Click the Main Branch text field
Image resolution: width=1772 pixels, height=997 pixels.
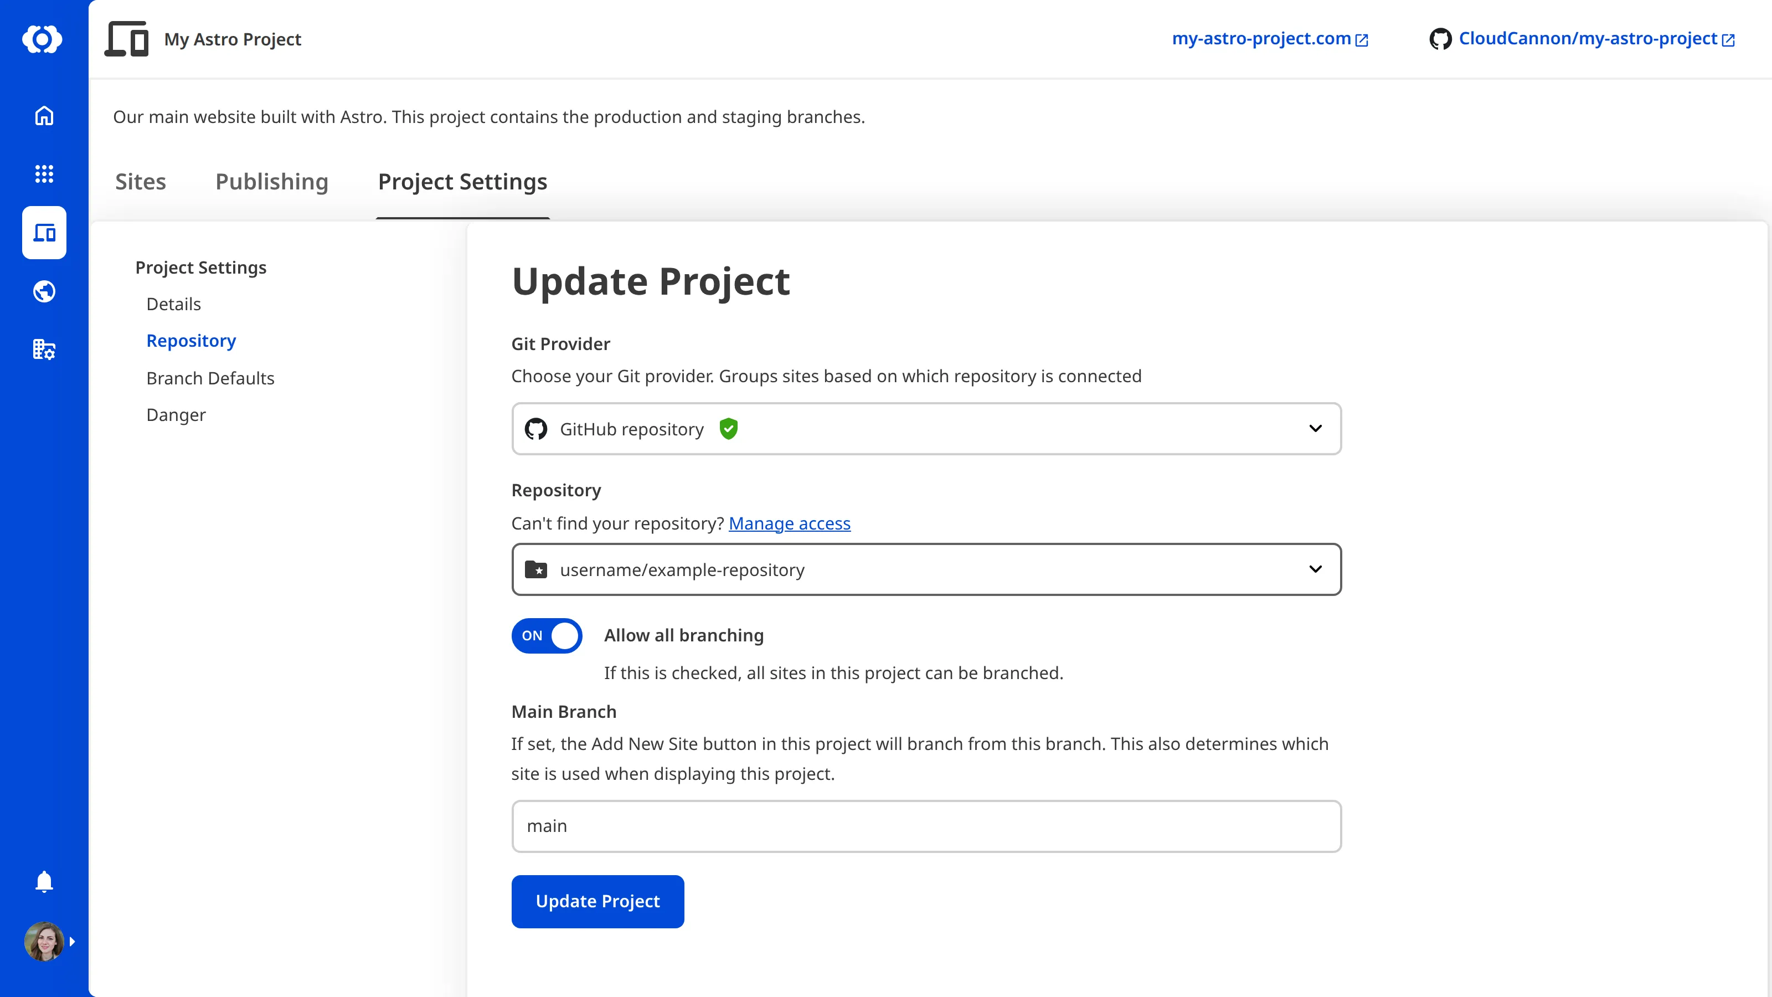926,826
